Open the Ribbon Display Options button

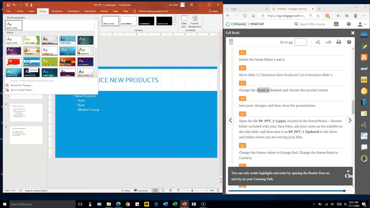pos(191,5)
